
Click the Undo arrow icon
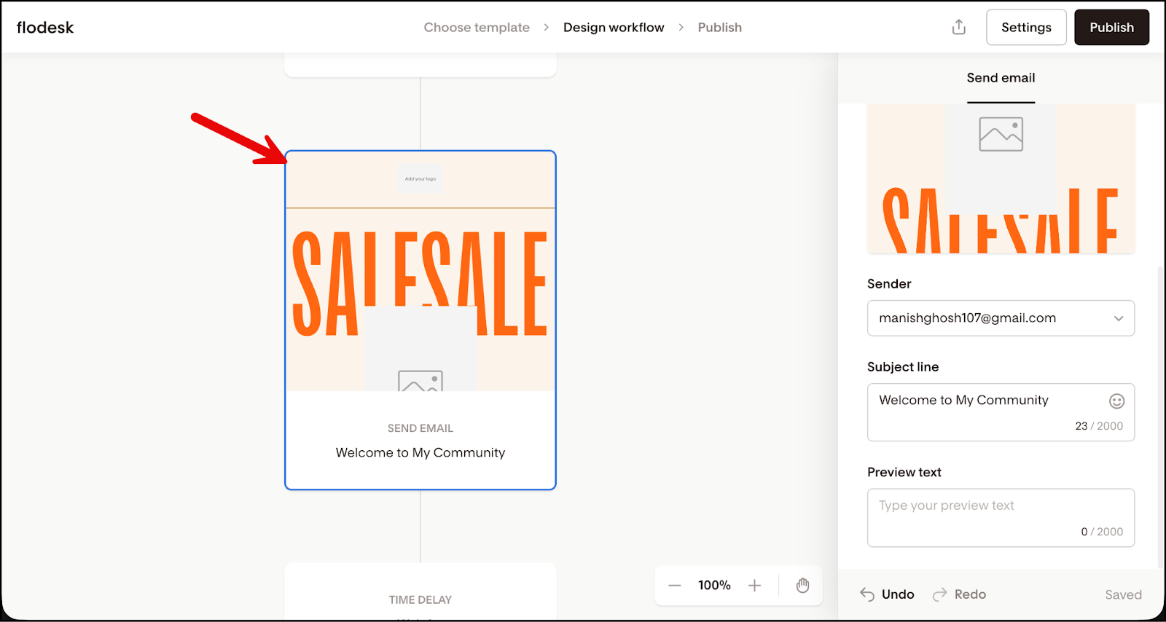tap(867, 594)
